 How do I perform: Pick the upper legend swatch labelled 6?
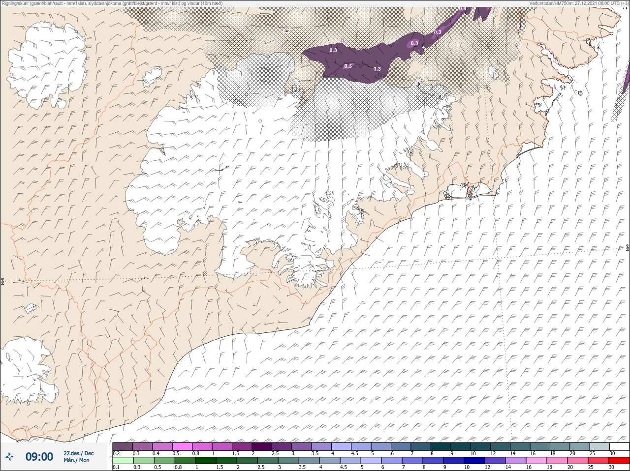[x=401, y=446]
